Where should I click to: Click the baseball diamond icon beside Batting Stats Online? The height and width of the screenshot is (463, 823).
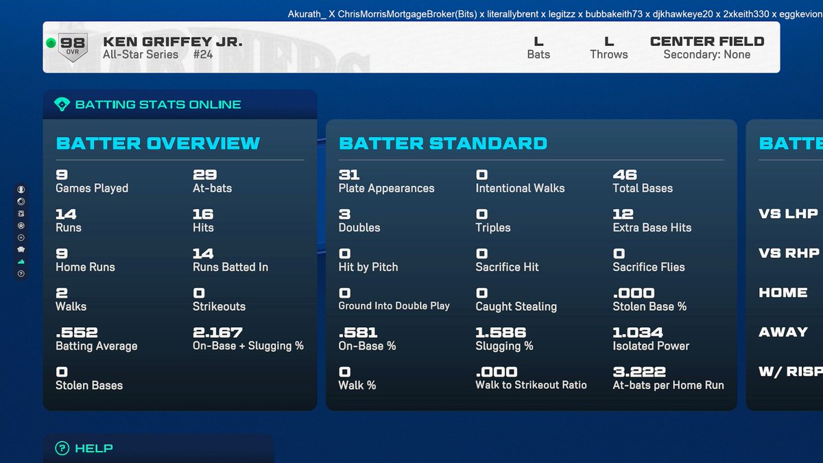62,104
